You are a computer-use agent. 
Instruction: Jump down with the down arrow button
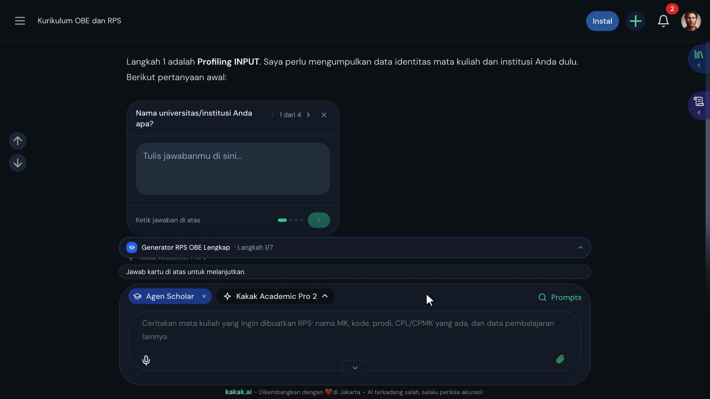coord(18,163)
